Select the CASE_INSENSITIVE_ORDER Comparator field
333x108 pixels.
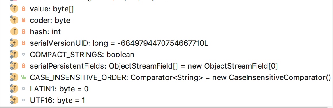pyautogui.click(x=181, y=77)
